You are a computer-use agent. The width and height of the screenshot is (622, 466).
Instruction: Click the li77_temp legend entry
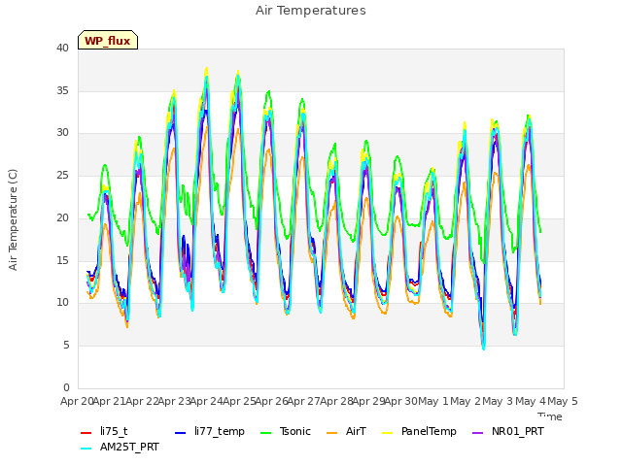tap(210, 431)
